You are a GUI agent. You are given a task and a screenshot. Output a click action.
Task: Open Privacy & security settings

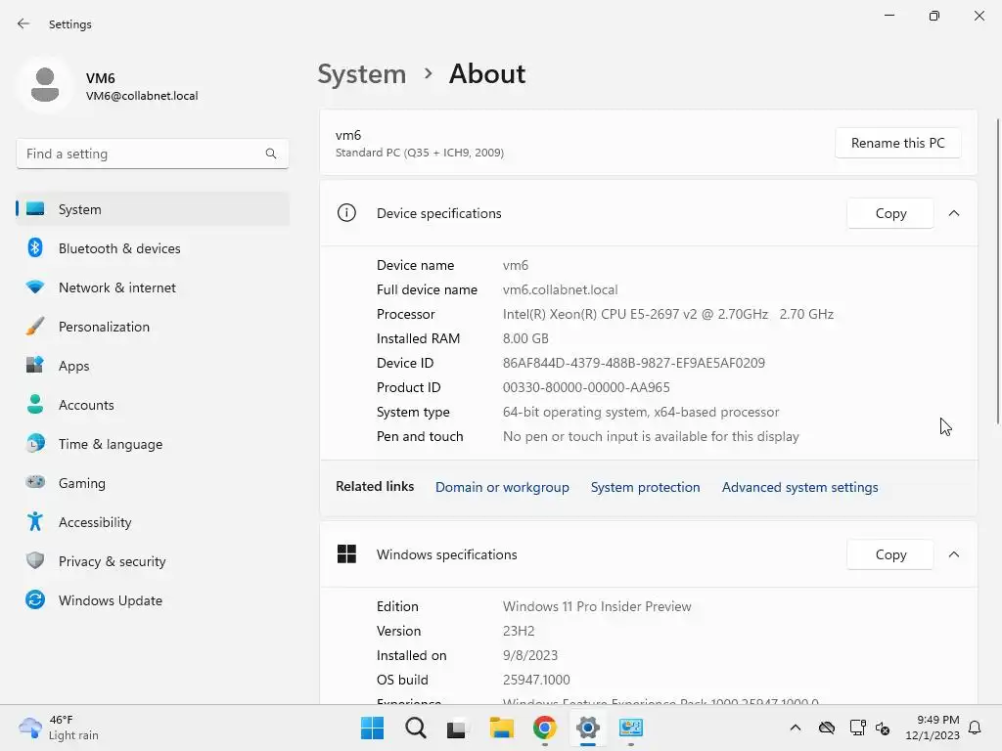tap(153, 561)
